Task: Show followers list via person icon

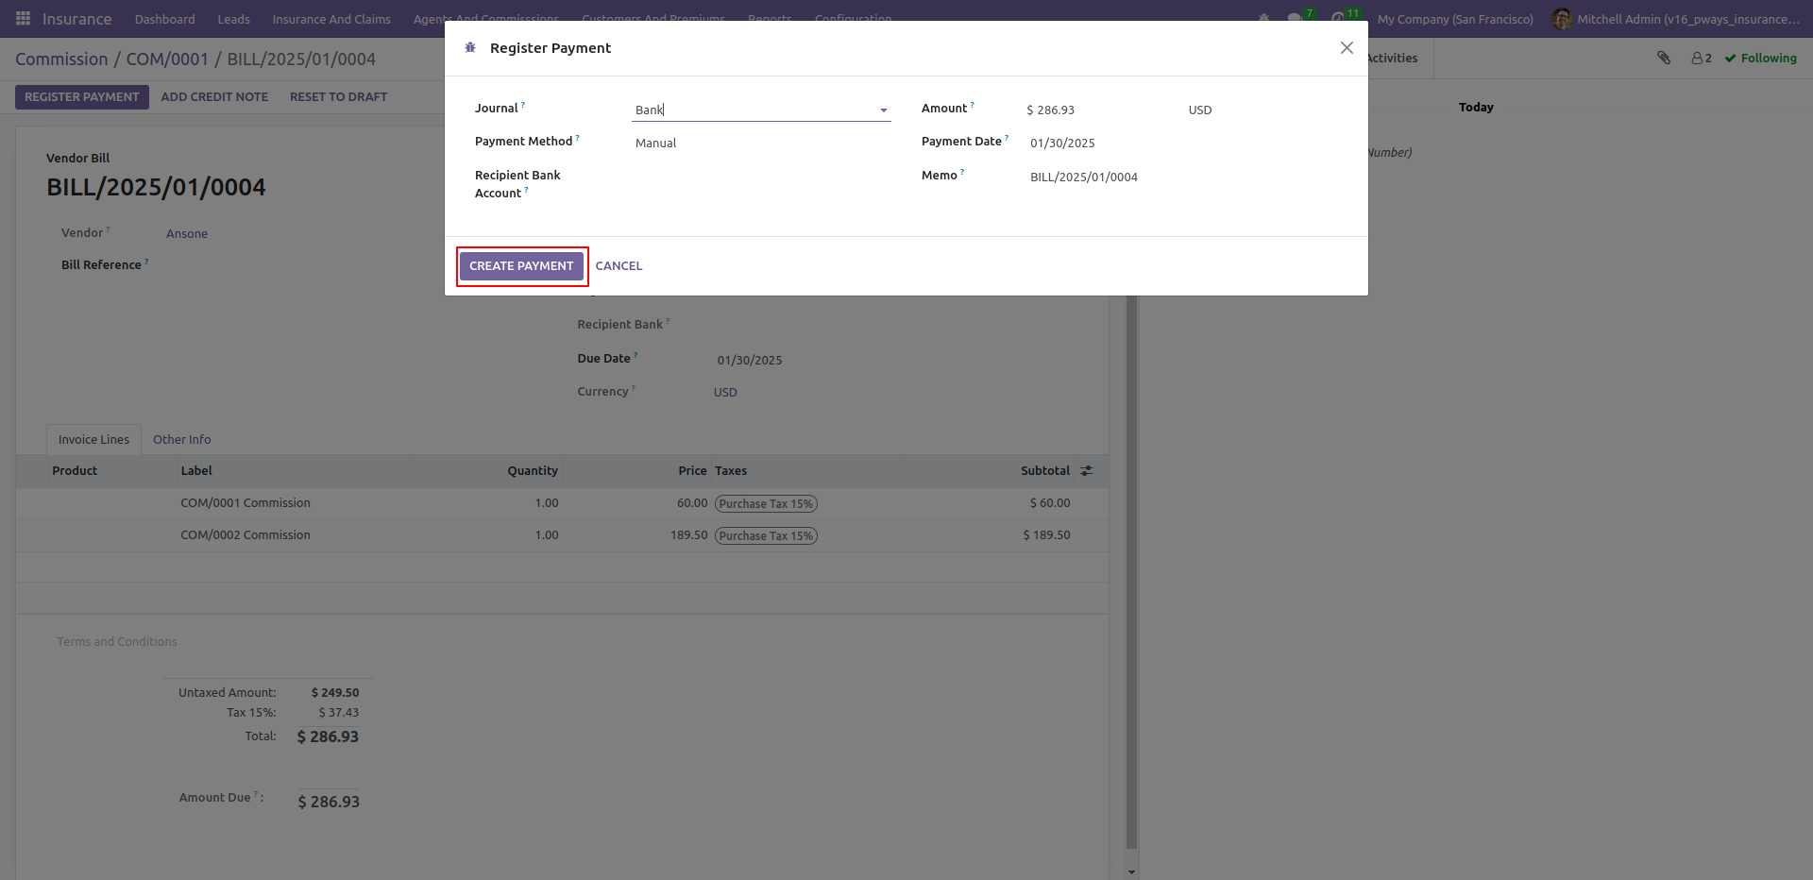Action: click(1702, 59)
